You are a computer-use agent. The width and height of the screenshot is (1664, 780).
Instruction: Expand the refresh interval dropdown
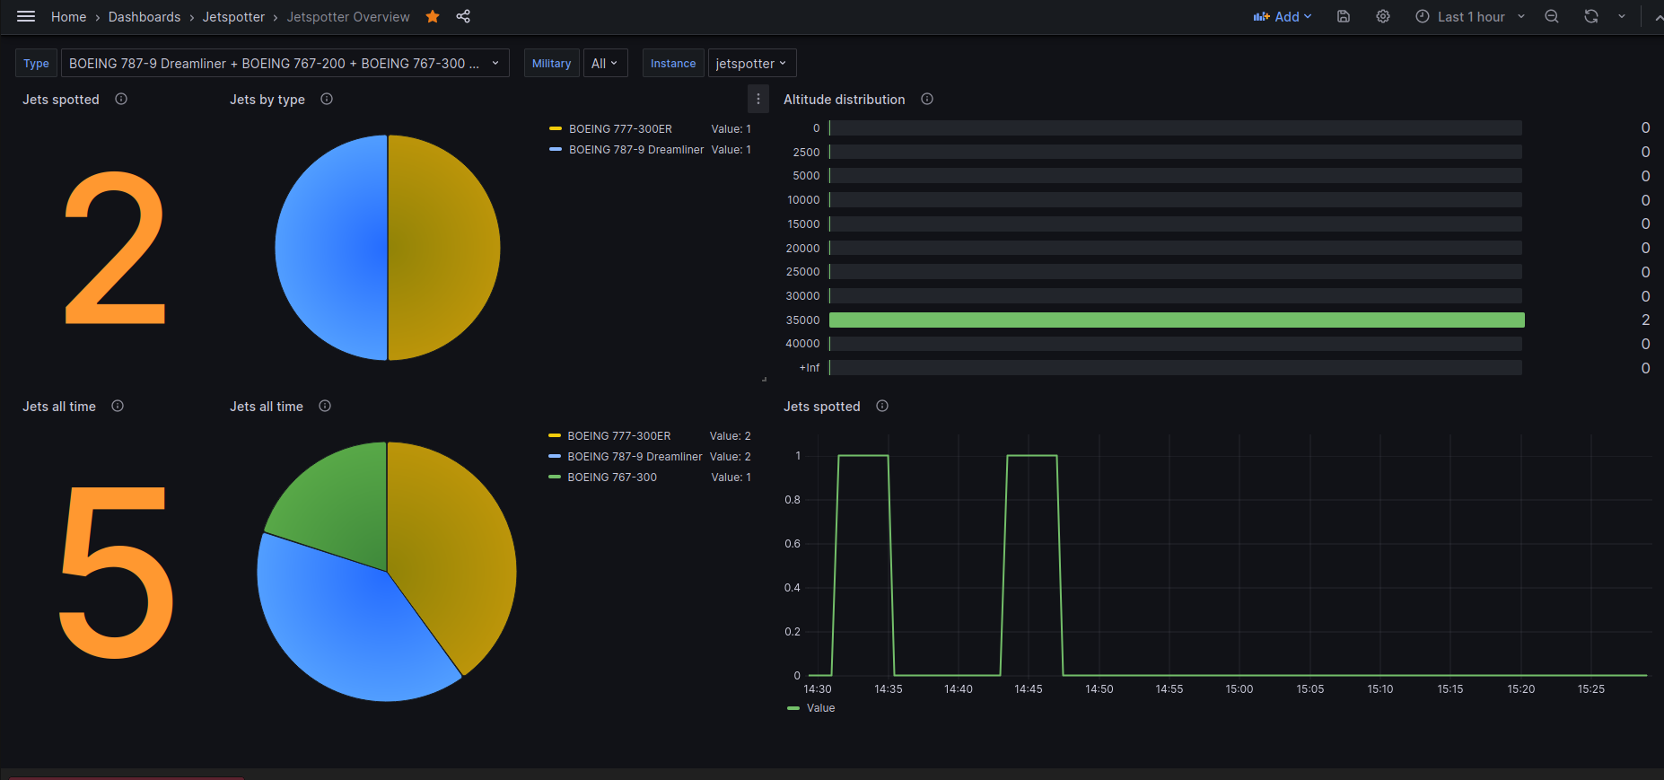[x=1622, y=16]
